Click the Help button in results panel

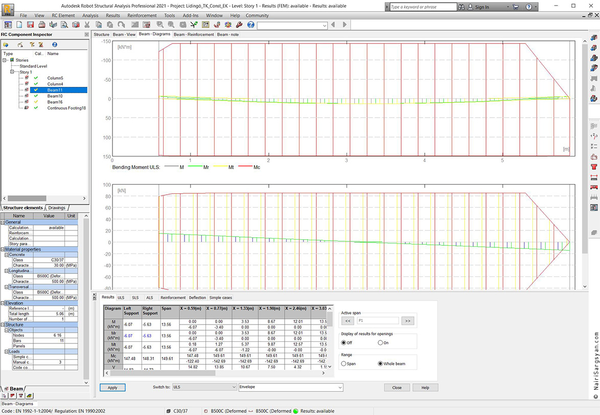pos(425,387)
